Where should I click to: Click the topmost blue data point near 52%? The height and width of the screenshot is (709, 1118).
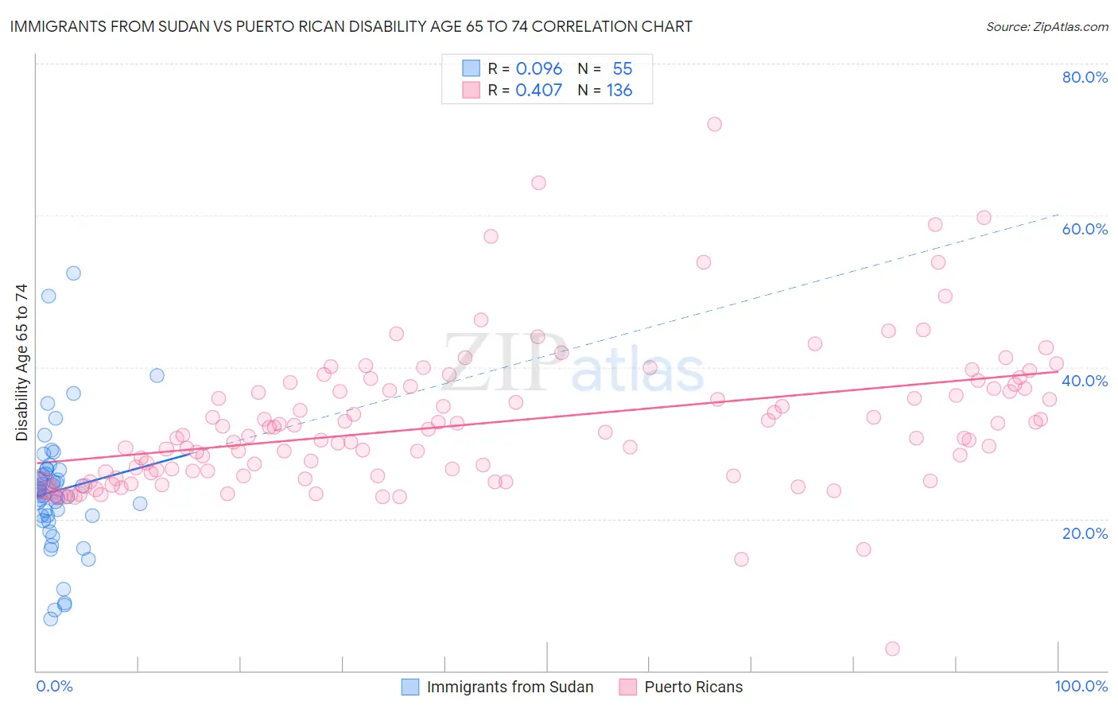(73, 273)
